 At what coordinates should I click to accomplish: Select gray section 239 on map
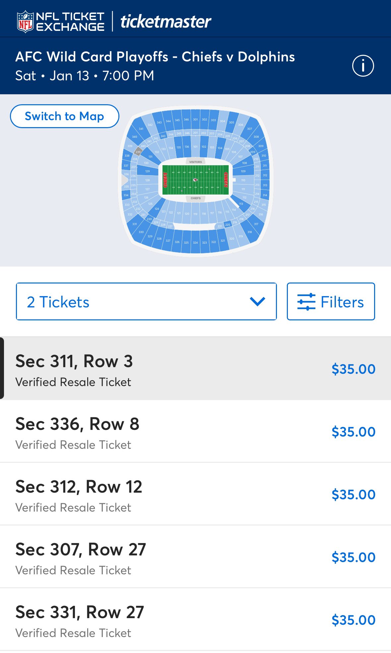pyautogui.click(x=138, y=152)
